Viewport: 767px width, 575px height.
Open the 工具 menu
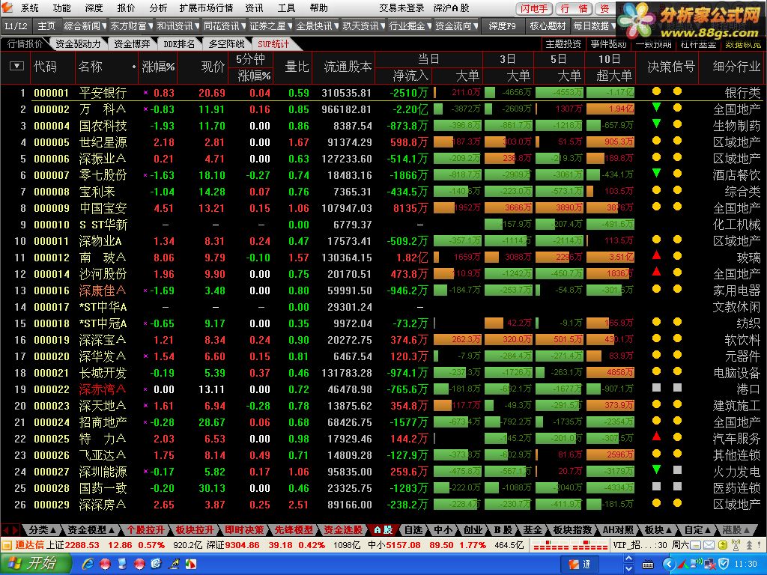tap(287, 7)
